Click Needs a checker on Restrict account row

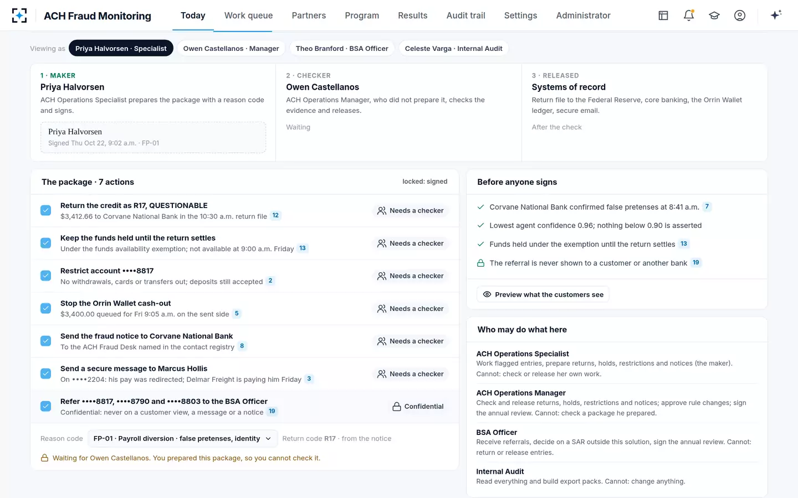click(x=411, y=276)
